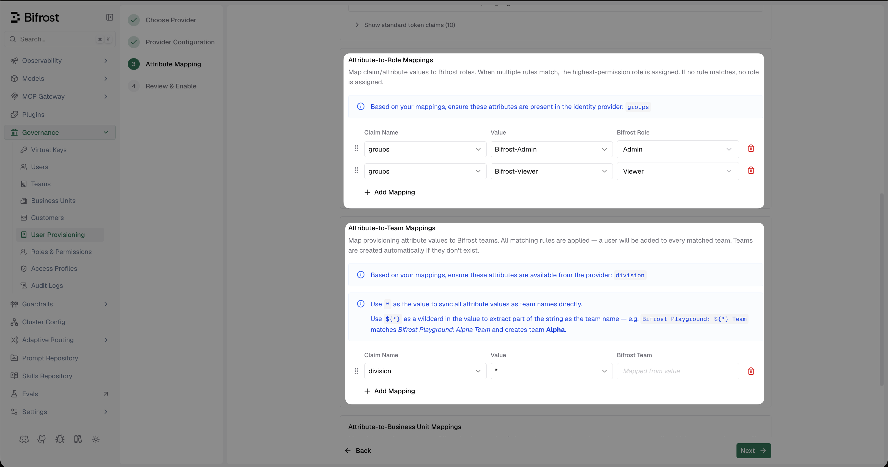The height and width of the screenshot is (467, 888).
Task: Open GitHub icon in sidebar footer
Action: [x=42, y=439]
